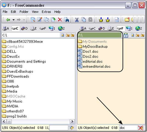Open the Edit menu
This screenshot has height=132, width=147.
(x=13, y=12)
